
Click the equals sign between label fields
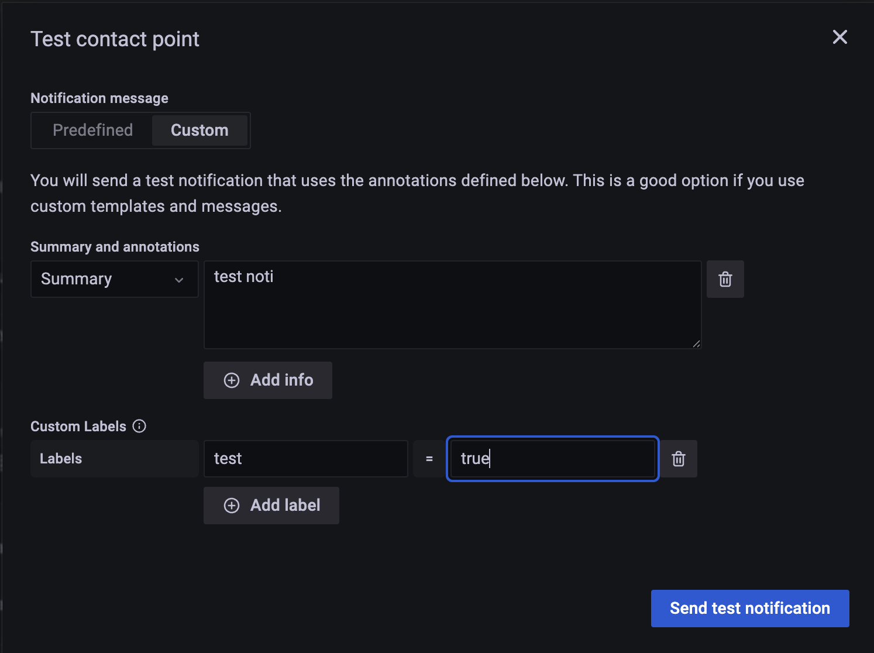(x=429, y=459)
